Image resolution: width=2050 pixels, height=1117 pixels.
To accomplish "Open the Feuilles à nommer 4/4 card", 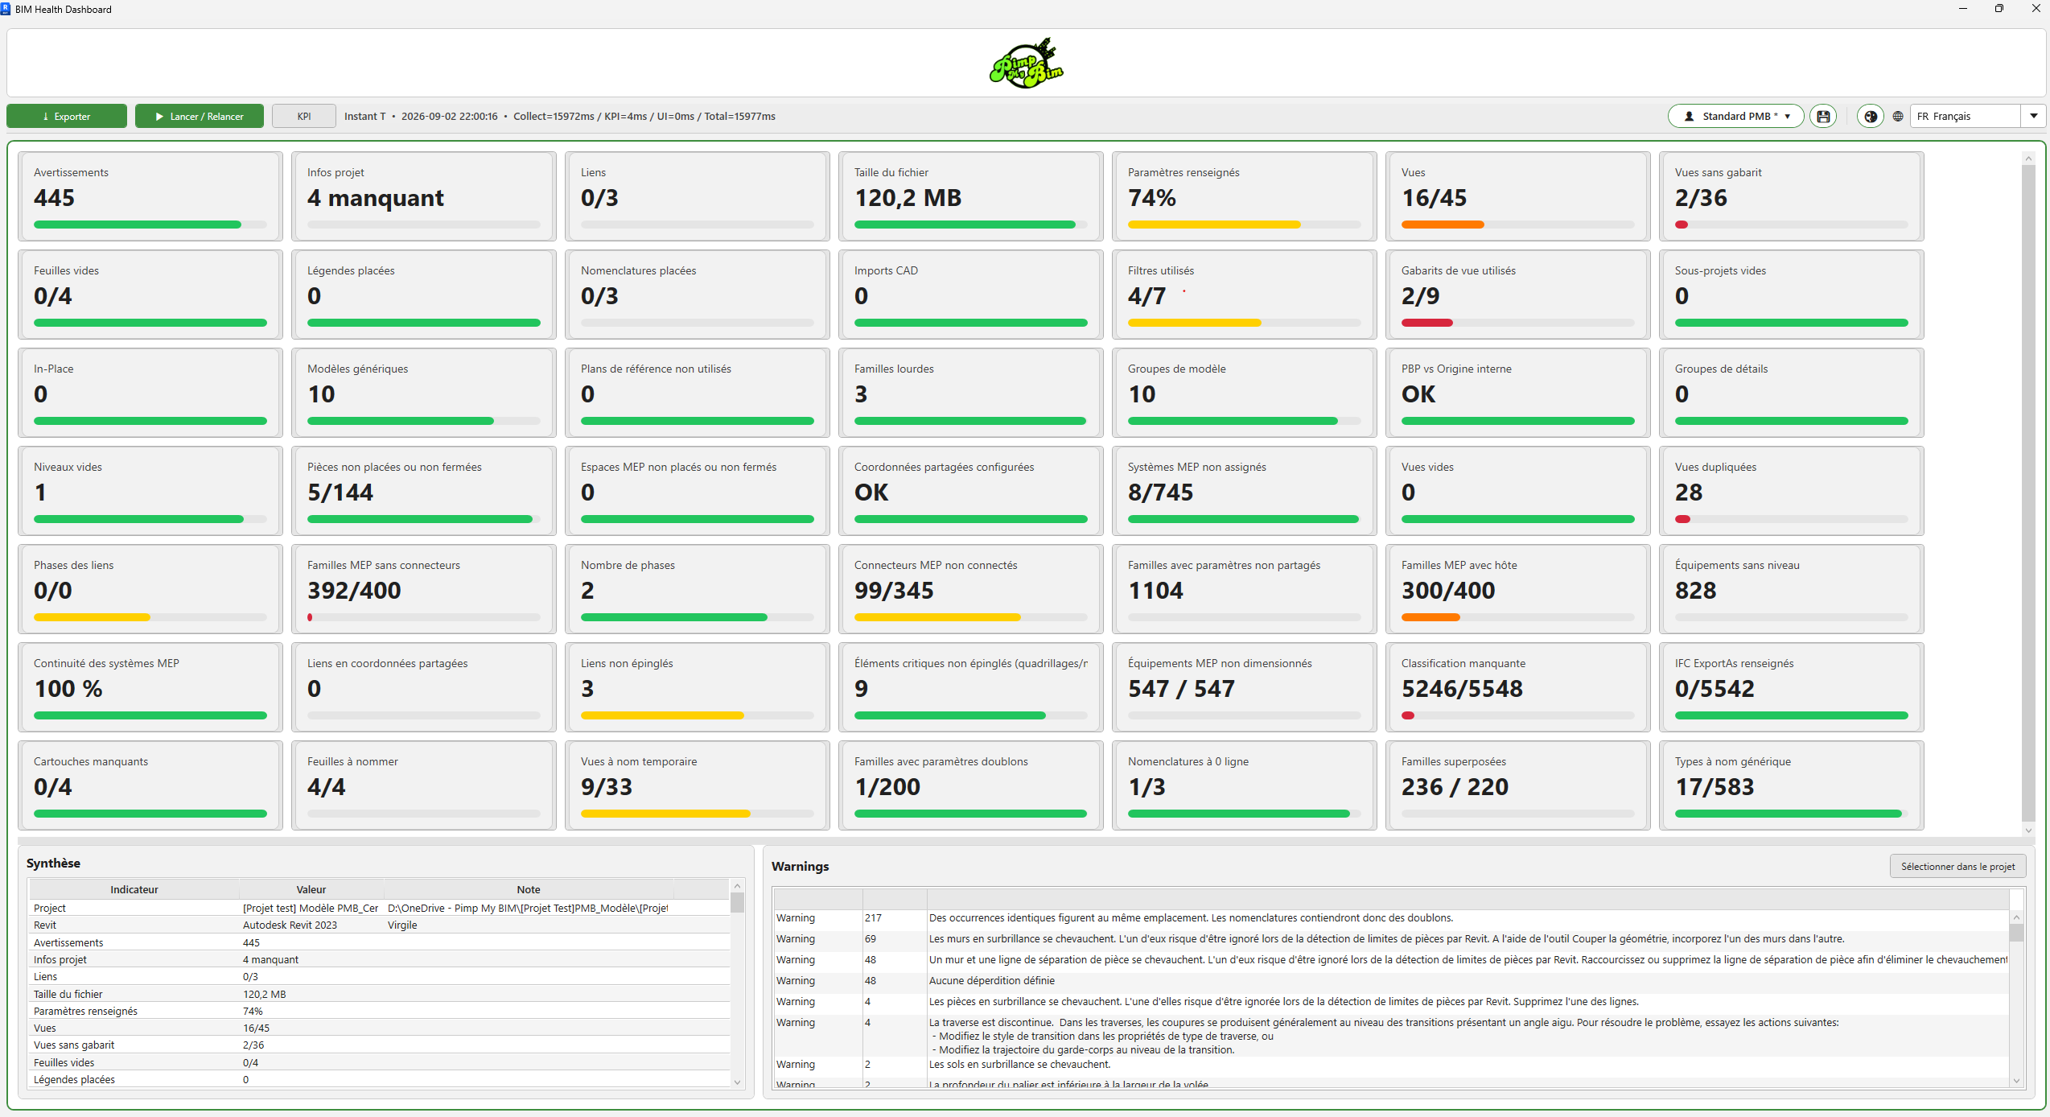I will click(424, 785).
